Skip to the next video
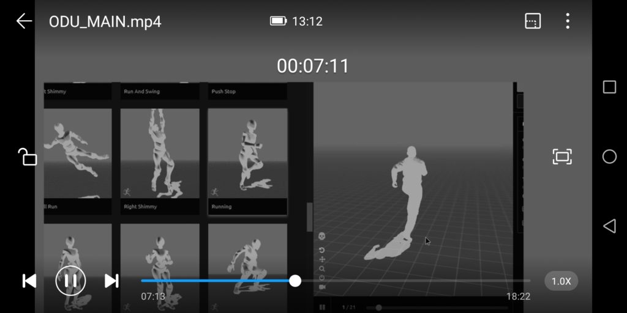The height and width of the screenshot is (313, 627). point(111,281)
